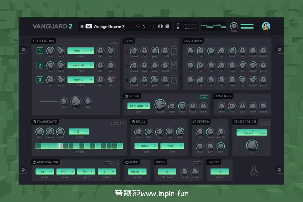
Task: Click the filter cutoff knob
Action: [x=160, y=104]
